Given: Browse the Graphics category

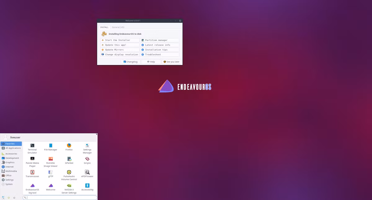Looking at the screenshot, I should [11, 162].
